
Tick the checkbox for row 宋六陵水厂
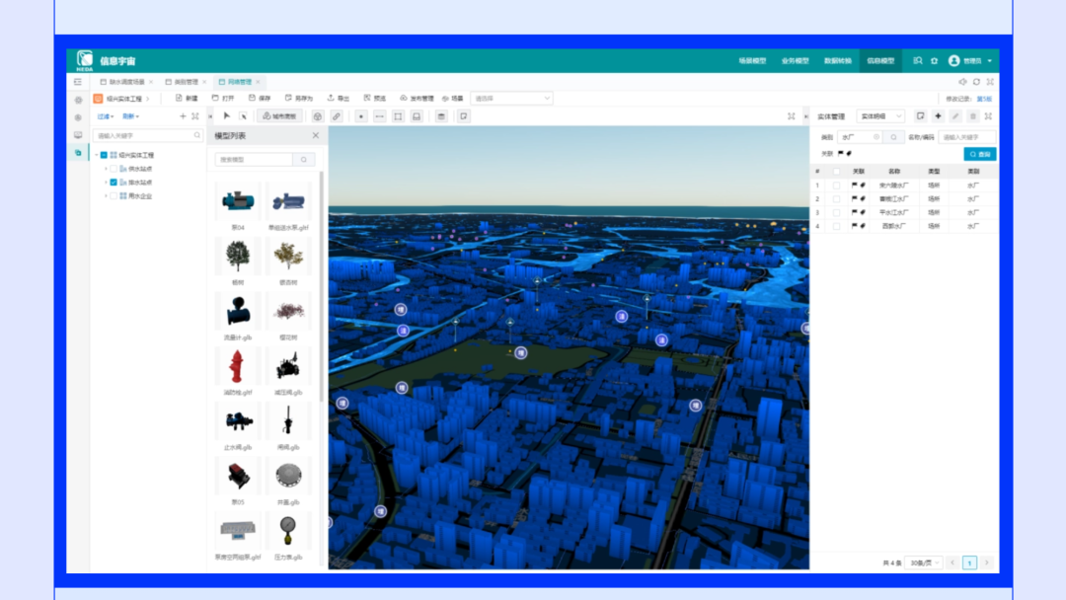click(x=836, y=185)
